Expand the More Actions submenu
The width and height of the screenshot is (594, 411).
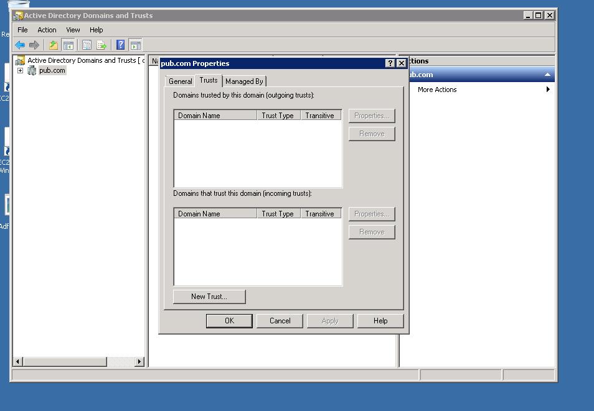pyautogui.click(x=548, y=89)
